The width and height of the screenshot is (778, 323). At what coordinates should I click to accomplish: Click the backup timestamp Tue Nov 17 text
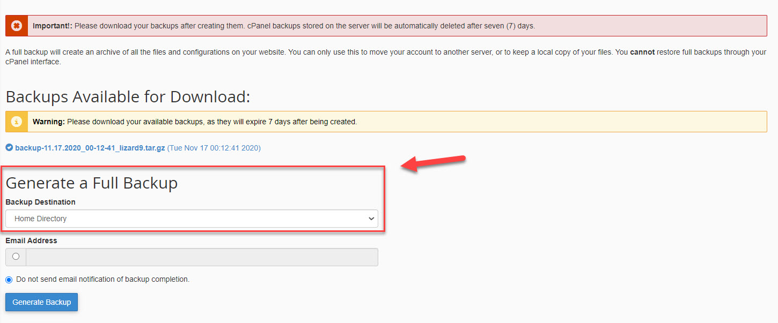point(214,148)
